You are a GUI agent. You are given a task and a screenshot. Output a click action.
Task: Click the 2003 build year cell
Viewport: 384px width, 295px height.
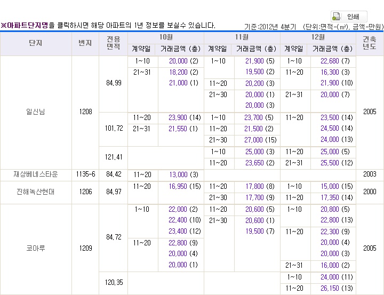click(370, 174)
